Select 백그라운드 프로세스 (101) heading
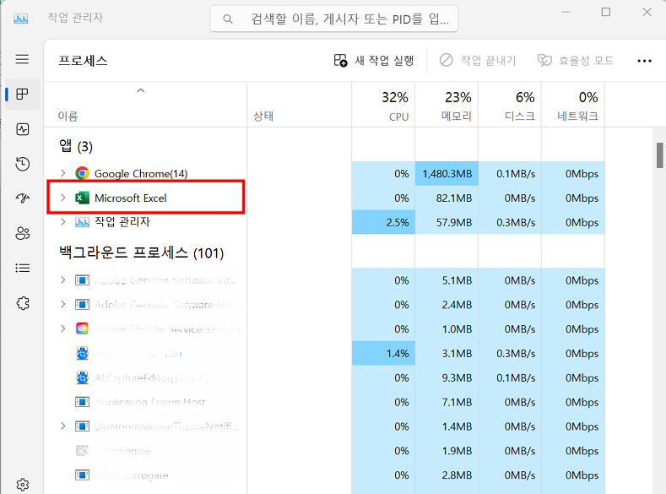The image size is (666, 494). [x=141, y=252]
